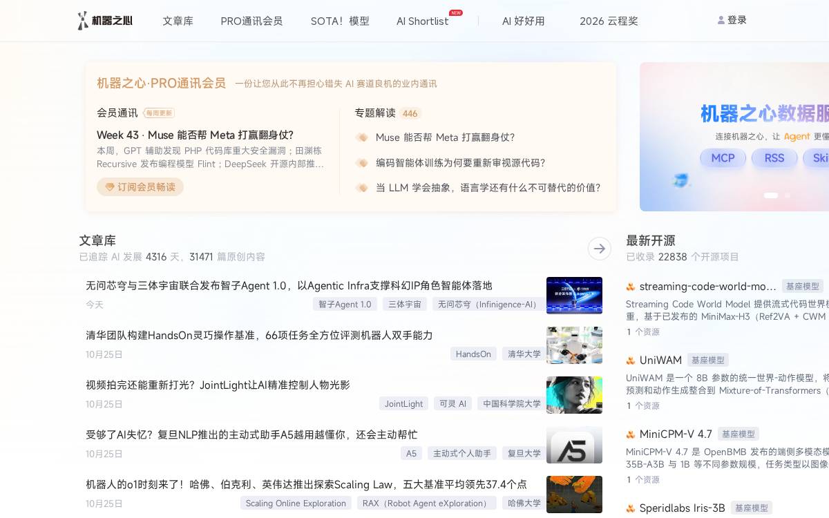Open the PRO通讯会员 nav menu
The height and width of the screenshot is (518, 829).
pyautogui.click(x=251, y=21)
